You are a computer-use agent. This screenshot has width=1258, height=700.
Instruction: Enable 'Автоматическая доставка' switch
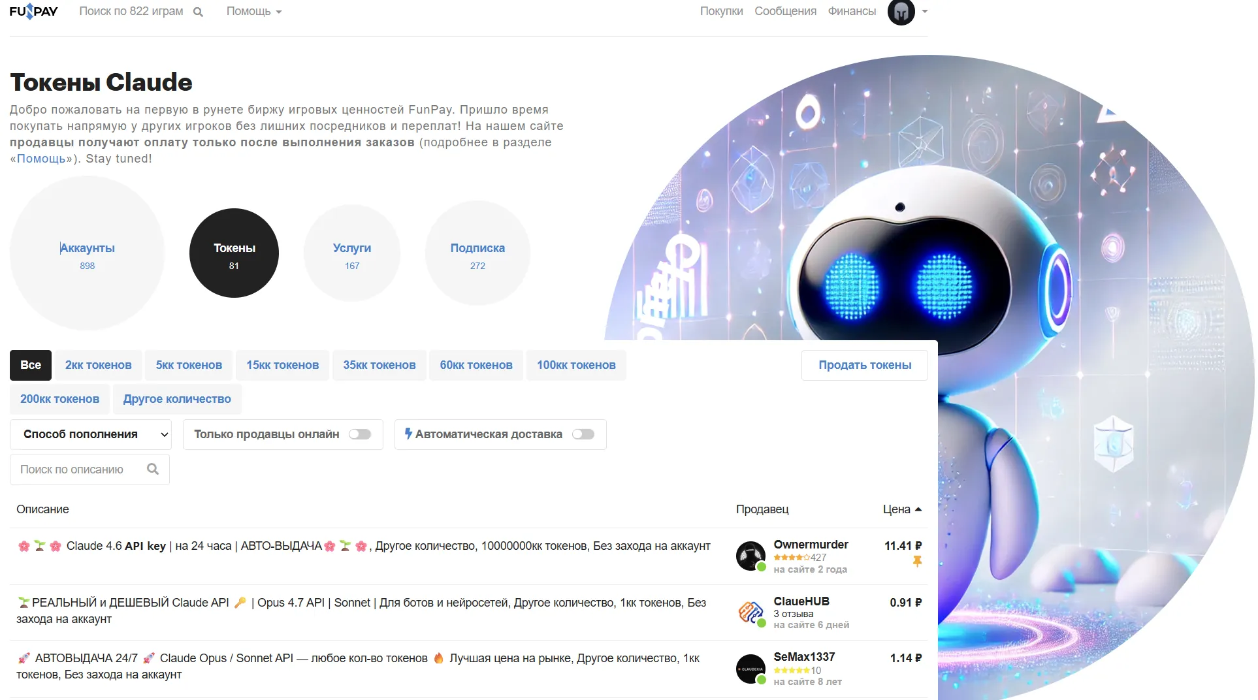[x=583, y=434]
